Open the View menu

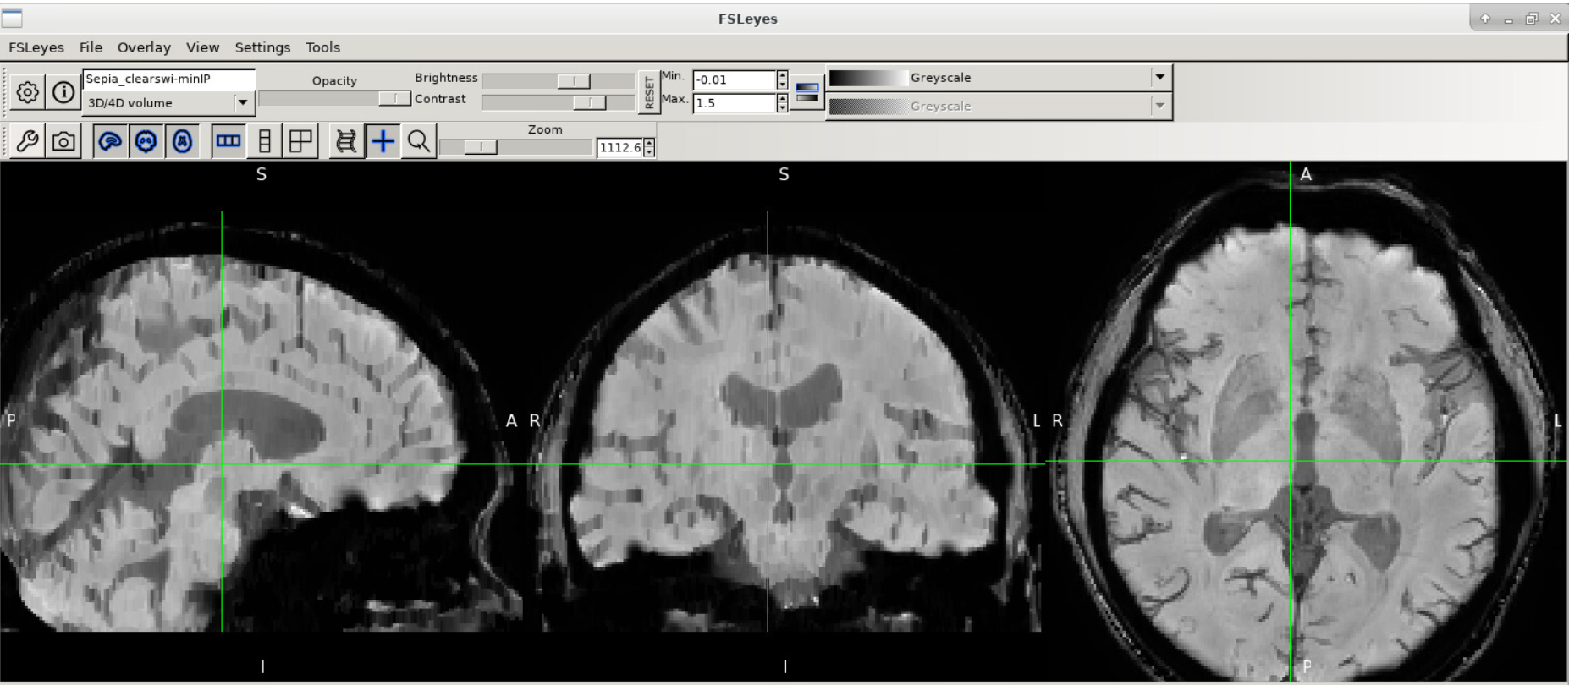click(x=202, y=47)
